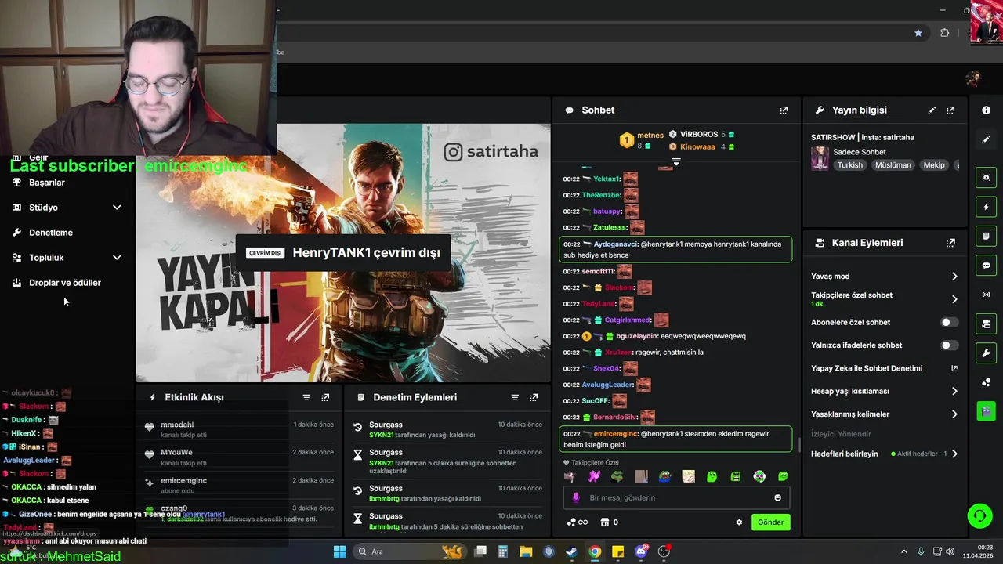Insert the pink W emote in emote row
1003x564 pixels.
594,476
